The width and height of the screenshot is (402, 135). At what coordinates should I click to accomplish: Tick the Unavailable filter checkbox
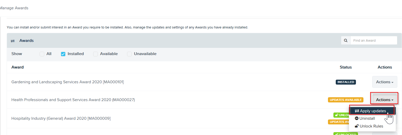coord(129,54)
